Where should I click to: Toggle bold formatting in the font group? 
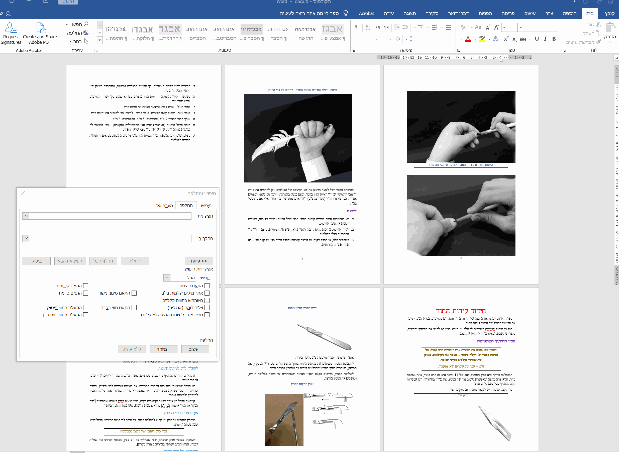click(554, 39)
